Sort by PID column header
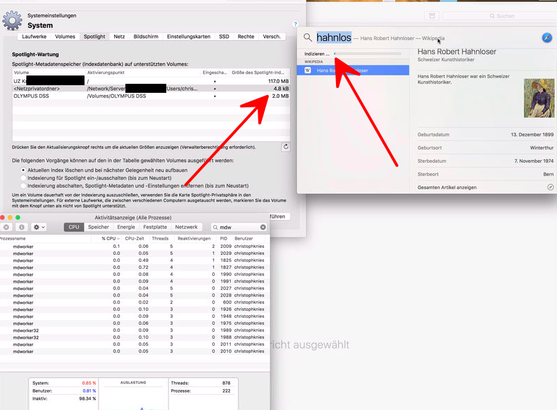The image size is (557, 410). 224,238
